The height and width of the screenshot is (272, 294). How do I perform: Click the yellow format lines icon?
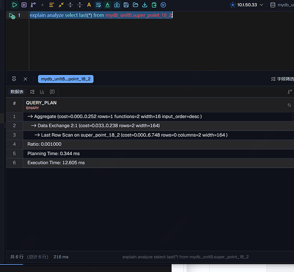(52, 5)
